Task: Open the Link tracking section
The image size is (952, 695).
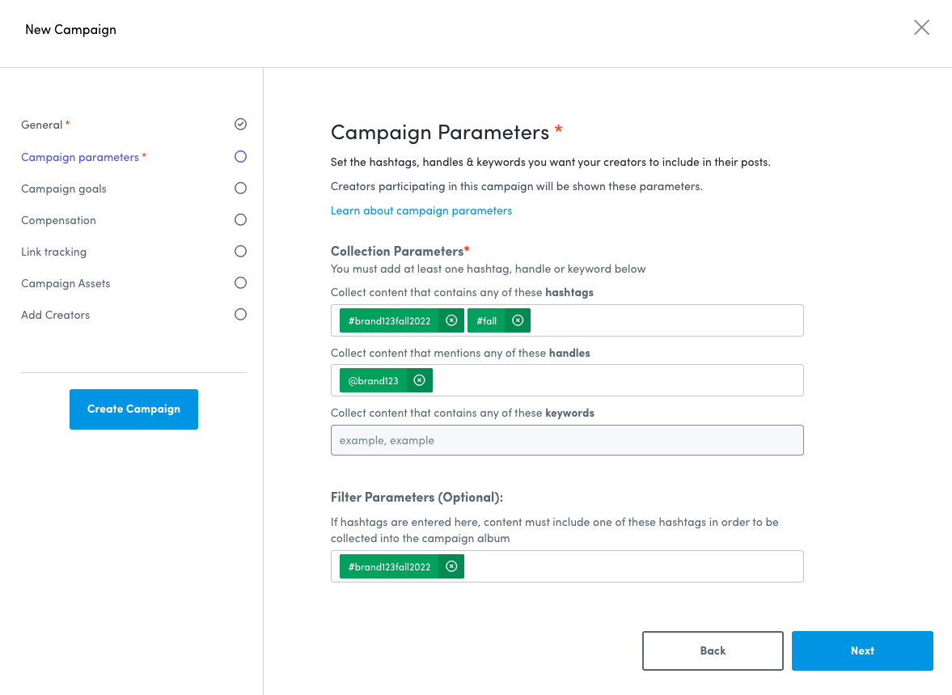Action: pyautogui.click(x=53, y=252)
